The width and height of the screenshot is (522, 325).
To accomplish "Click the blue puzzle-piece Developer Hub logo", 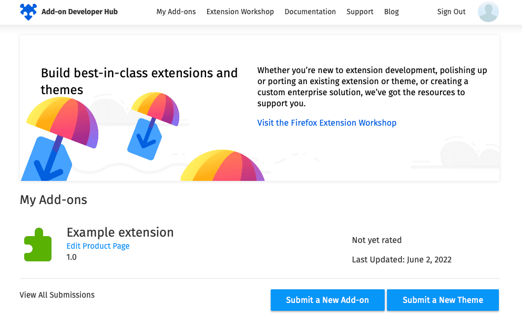I will coord(28,11).
